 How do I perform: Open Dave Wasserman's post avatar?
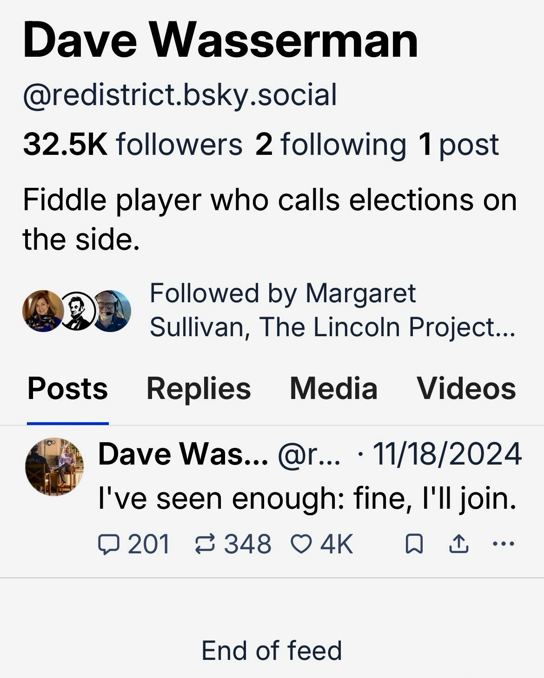tap(54, 467)
